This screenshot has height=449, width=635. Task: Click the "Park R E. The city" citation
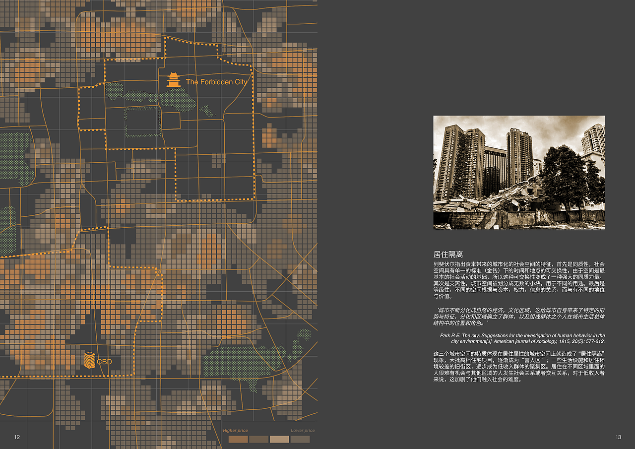(522, 338)
